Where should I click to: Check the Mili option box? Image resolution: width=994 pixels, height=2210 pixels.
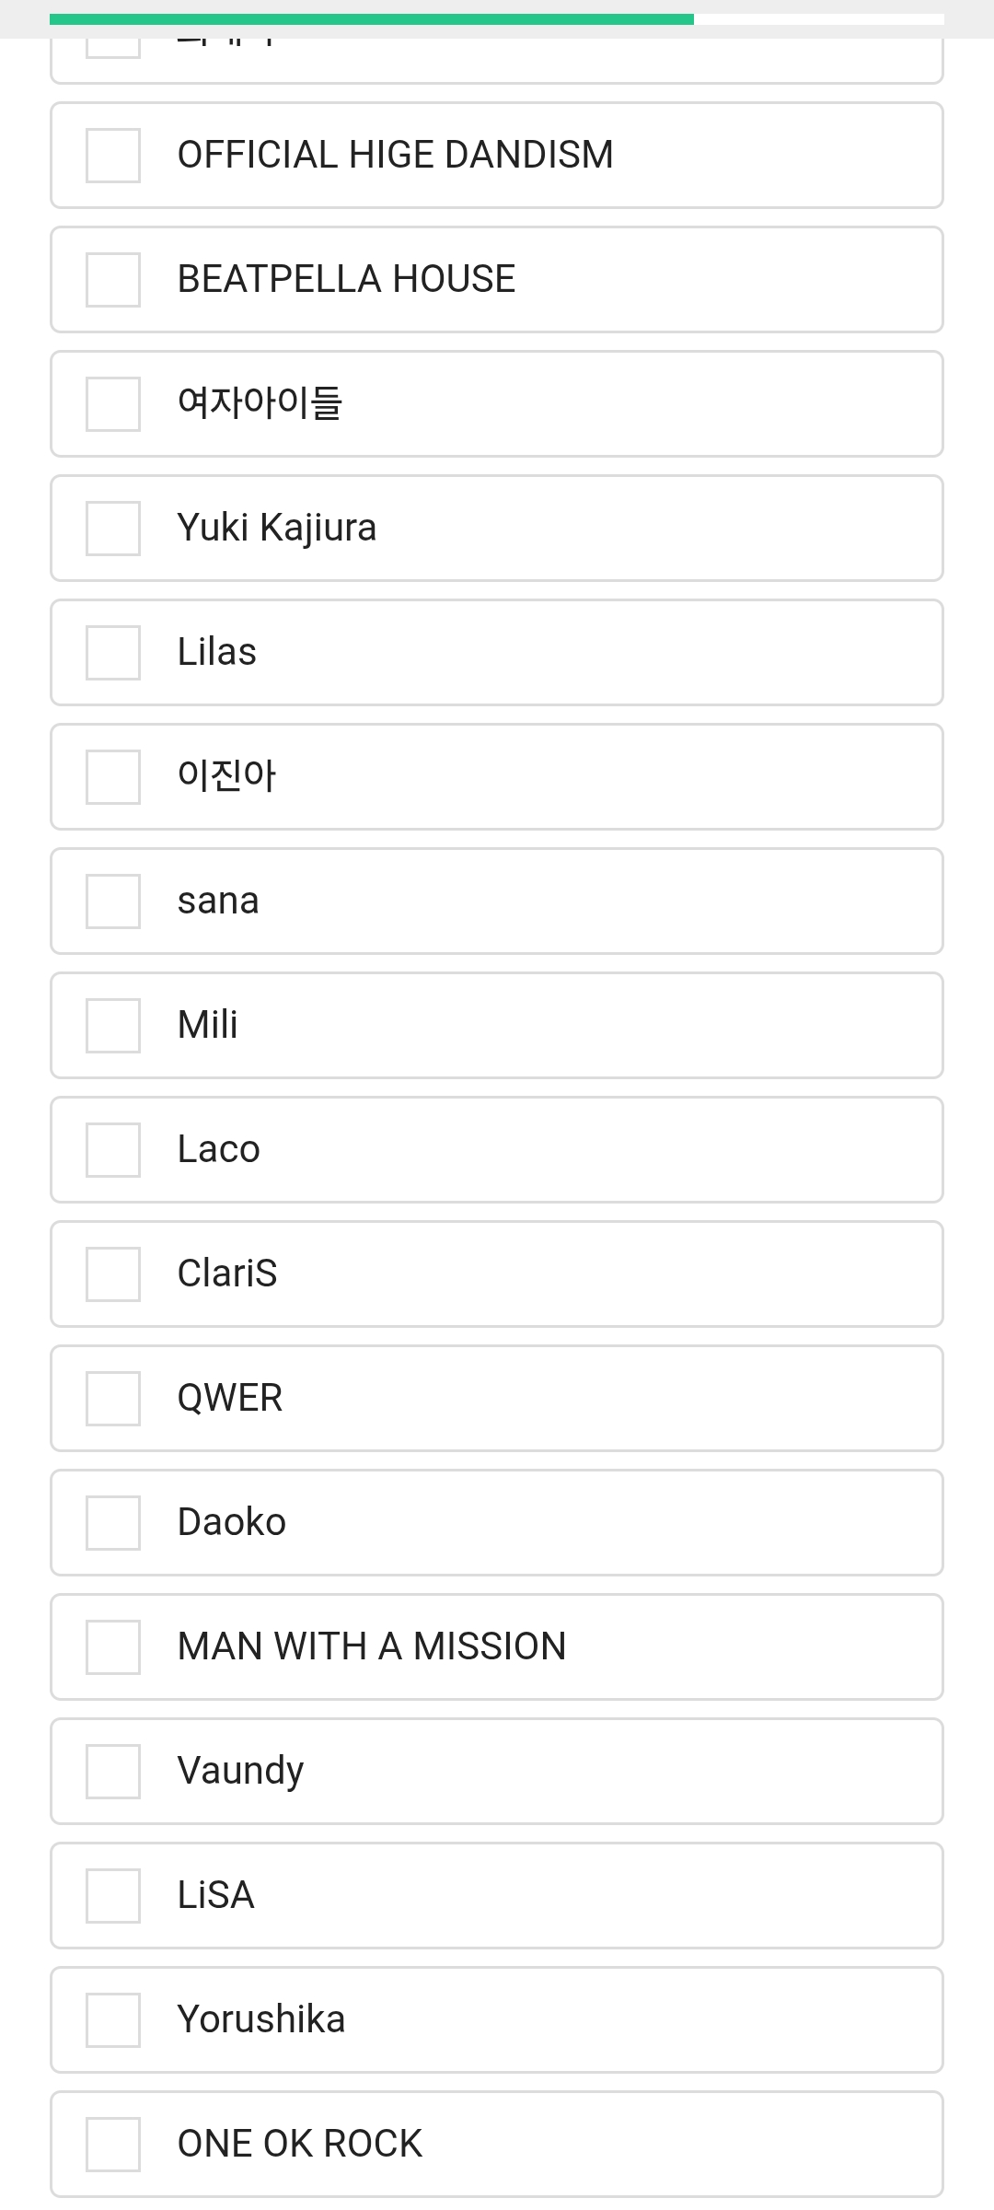(x=113, y=1026)
